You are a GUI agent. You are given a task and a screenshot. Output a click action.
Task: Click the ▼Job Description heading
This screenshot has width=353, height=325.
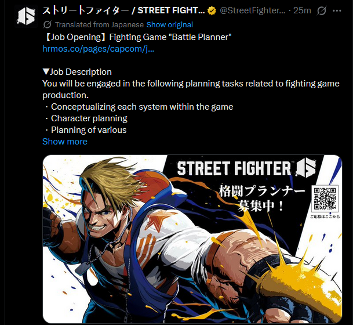tap(77, 72)
